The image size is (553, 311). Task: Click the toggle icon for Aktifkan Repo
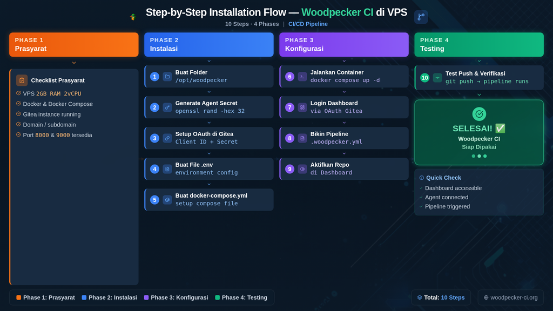click(302, 169)
